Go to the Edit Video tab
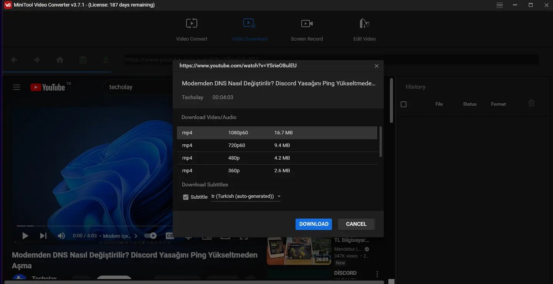The width and height of the screenshot is (553, 284). (x=365, y=29)
